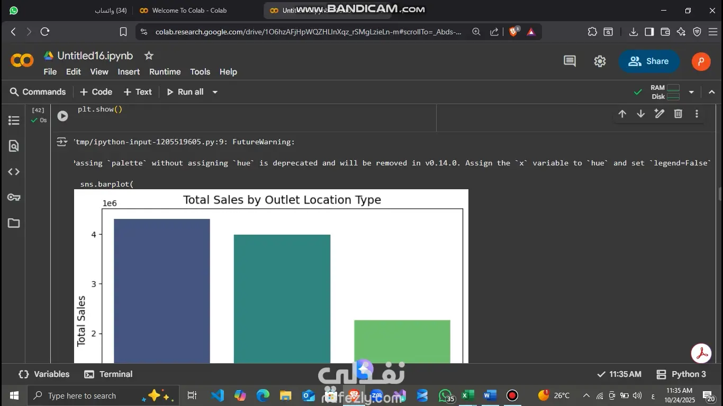723x406 pixels.
Task: Click the AI edit pencil icon on the cell
Action: [659, 114]
